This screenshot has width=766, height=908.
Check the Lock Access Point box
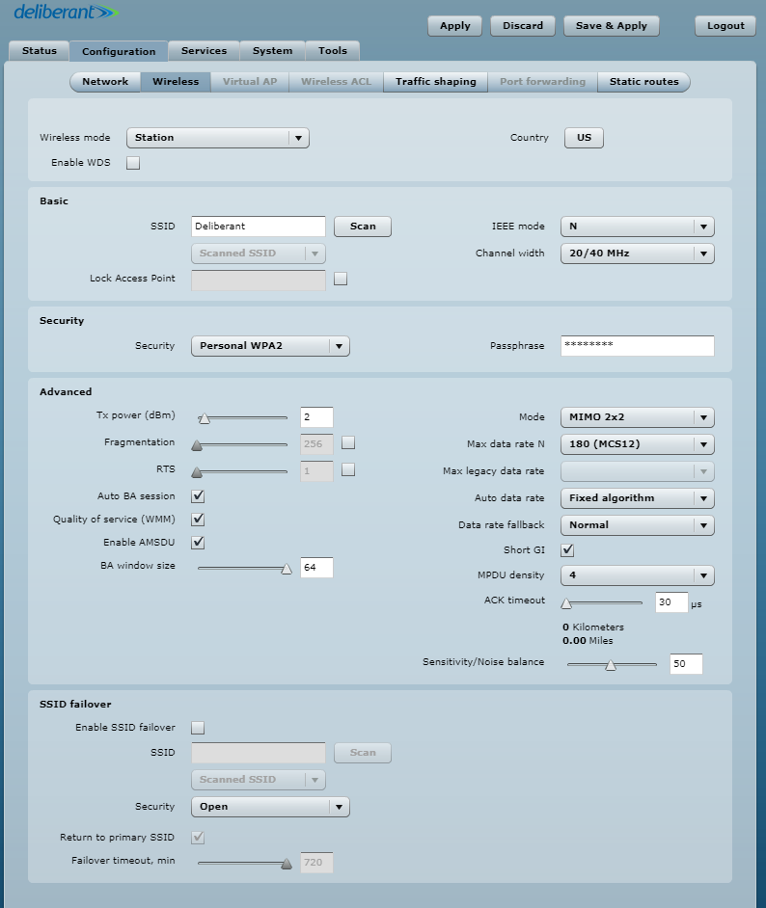pyautogui.click(x=340, y=280)
